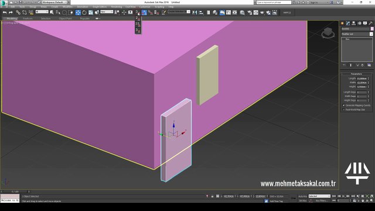Activate the Select and Rotate tool

point(84,12)
